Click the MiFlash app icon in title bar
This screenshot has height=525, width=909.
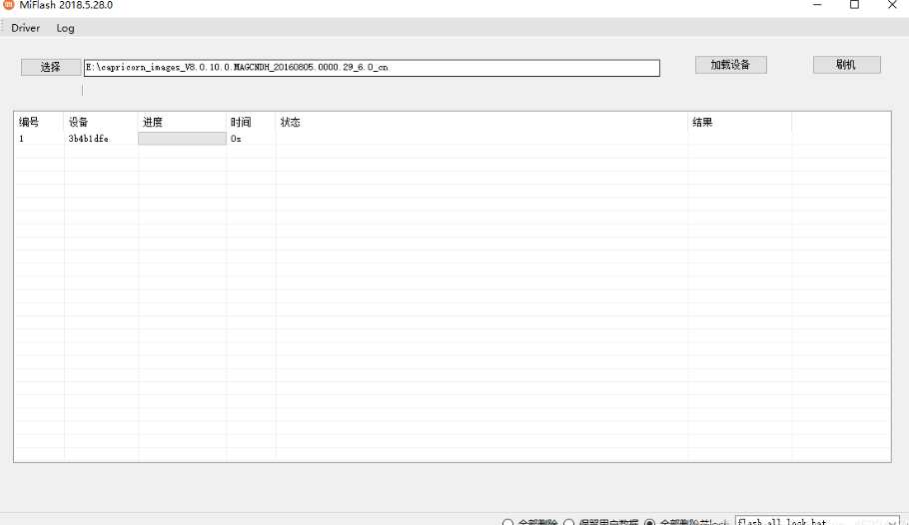tap(9, 5)
